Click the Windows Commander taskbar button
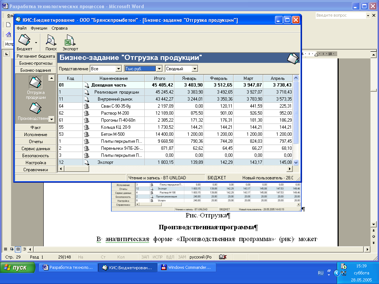Viewport: 379px width, 284px height. coord(186,268)
